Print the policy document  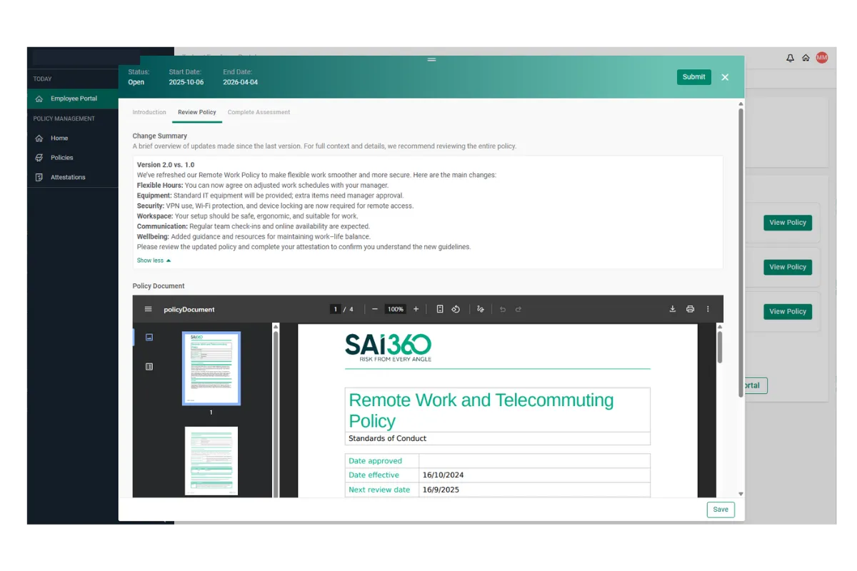[x=690, y=309]
